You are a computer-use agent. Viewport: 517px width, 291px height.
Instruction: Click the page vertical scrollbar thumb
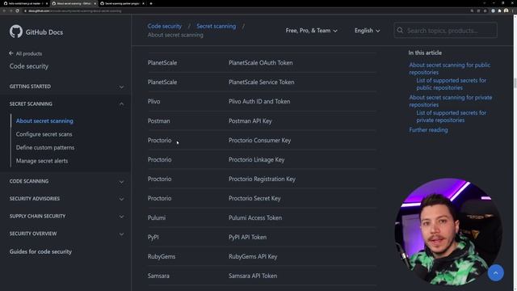(515, 82)
